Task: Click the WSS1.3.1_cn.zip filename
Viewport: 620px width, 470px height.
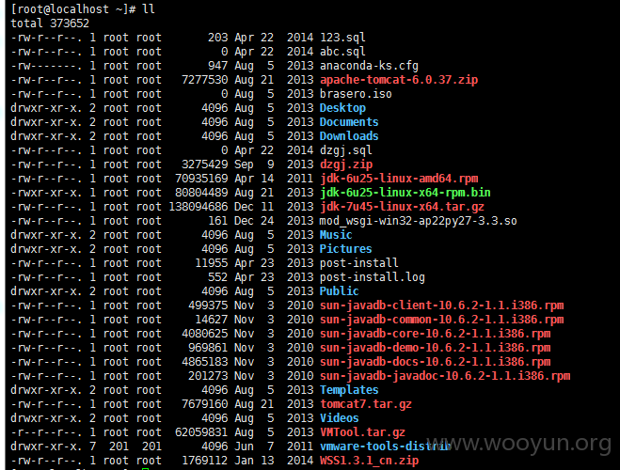Action: (x=369, y=461)
